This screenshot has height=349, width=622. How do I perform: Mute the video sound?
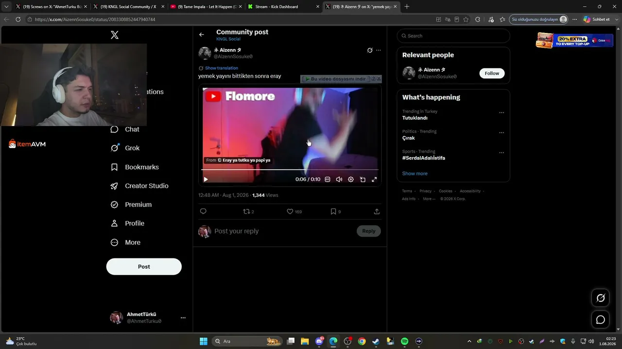[339, 179]
